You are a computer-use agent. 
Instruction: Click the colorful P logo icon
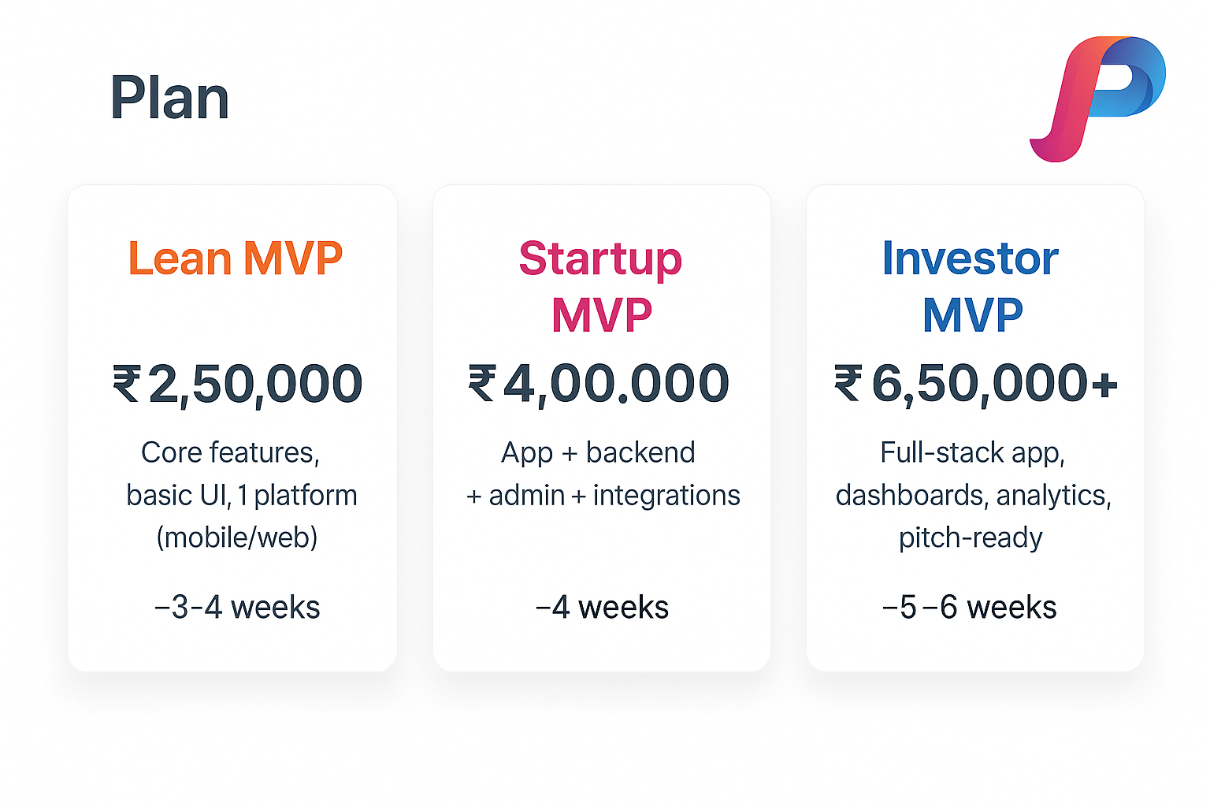point(1097,99)
